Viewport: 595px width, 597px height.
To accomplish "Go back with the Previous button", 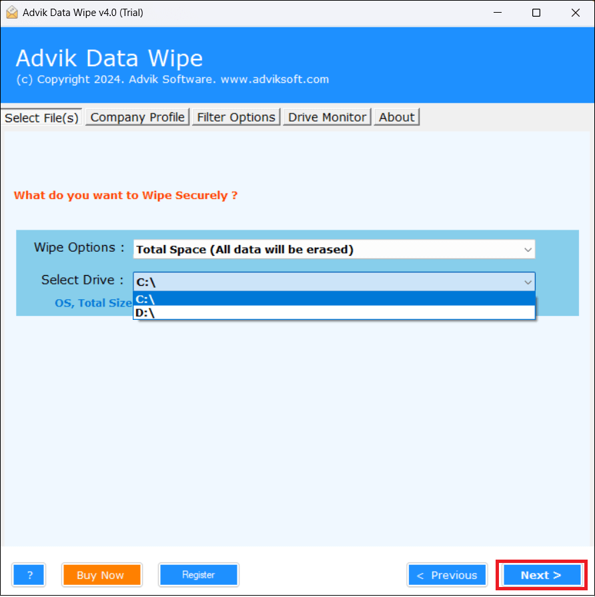I will pyautogui.click(x=447, y=575).
